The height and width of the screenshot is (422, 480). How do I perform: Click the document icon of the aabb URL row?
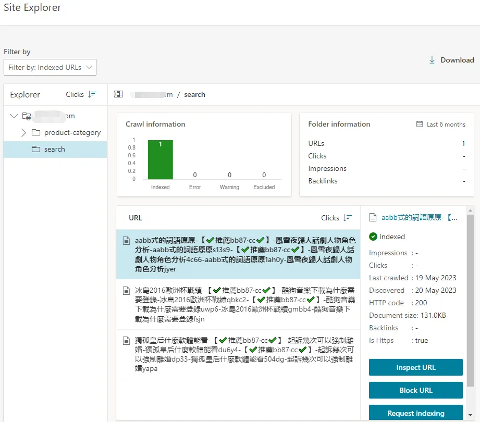[126, 241]
